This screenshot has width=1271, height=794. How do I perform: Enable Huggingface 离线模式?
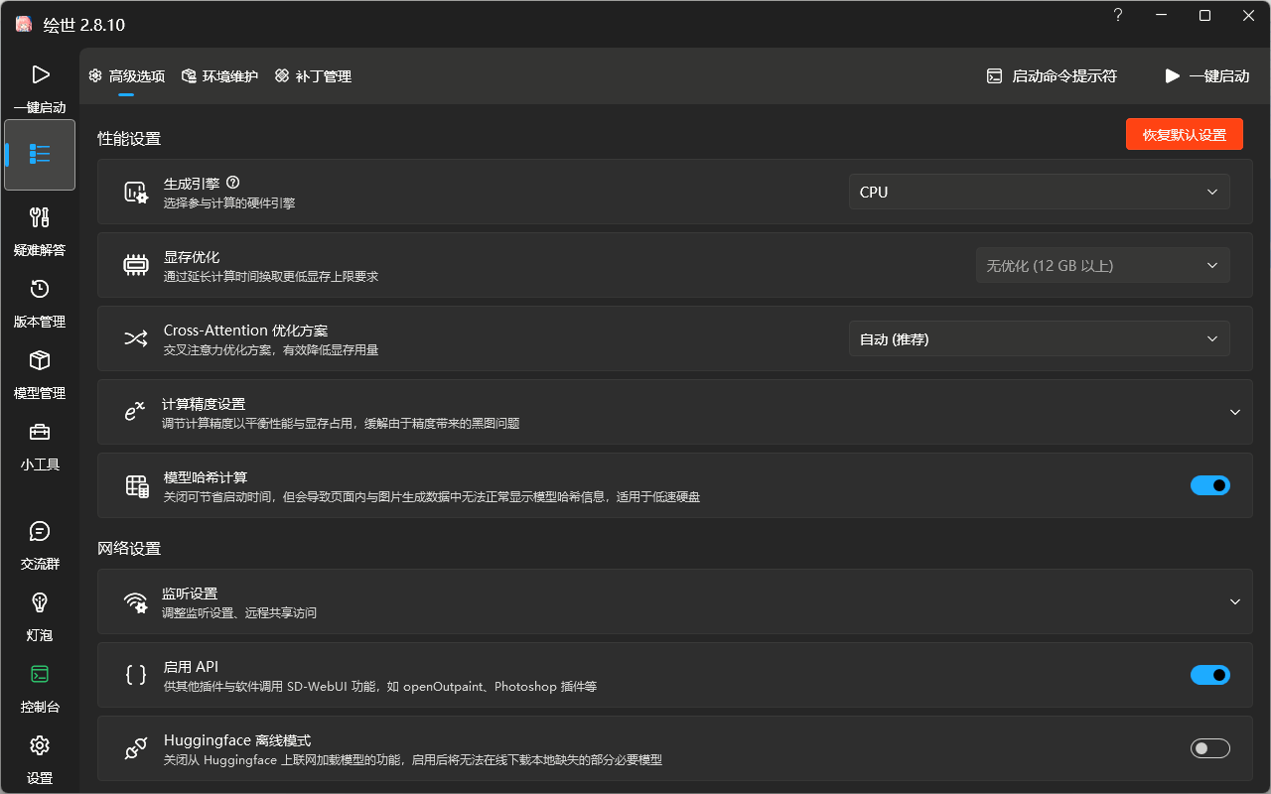[1209, 748]
